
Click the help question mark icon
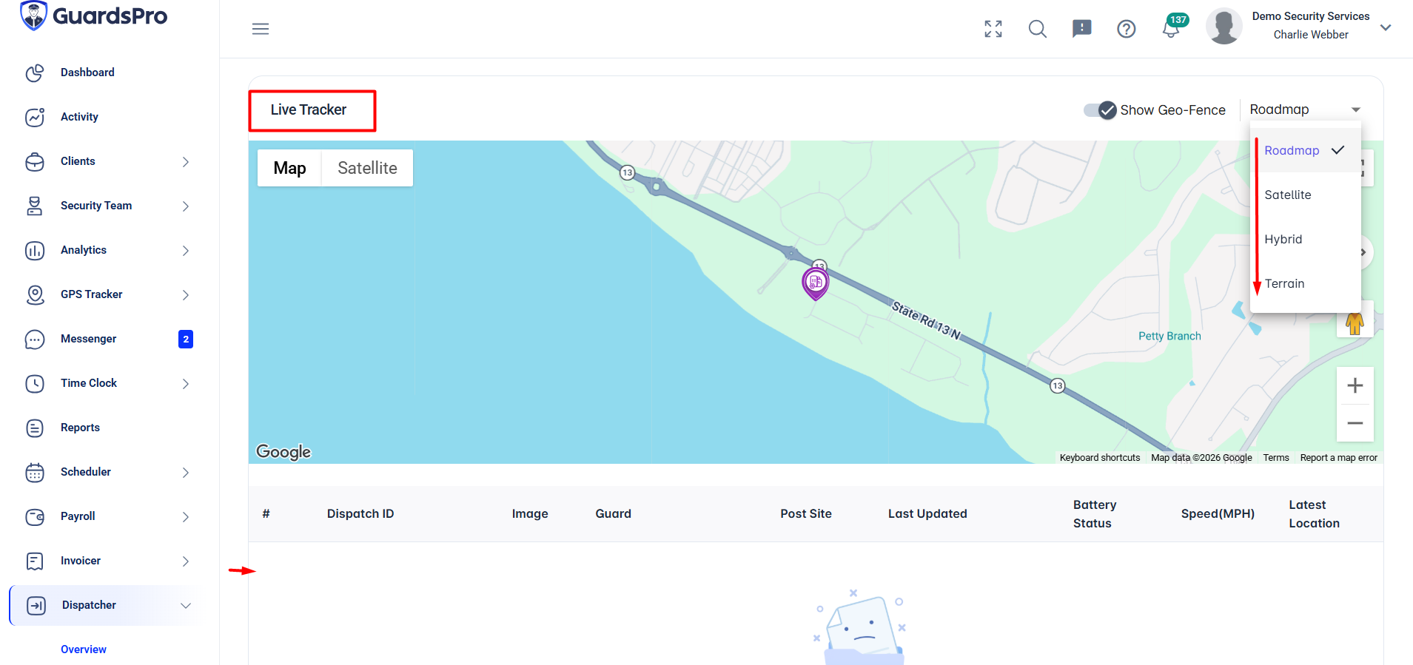(x=1127, y=29)
